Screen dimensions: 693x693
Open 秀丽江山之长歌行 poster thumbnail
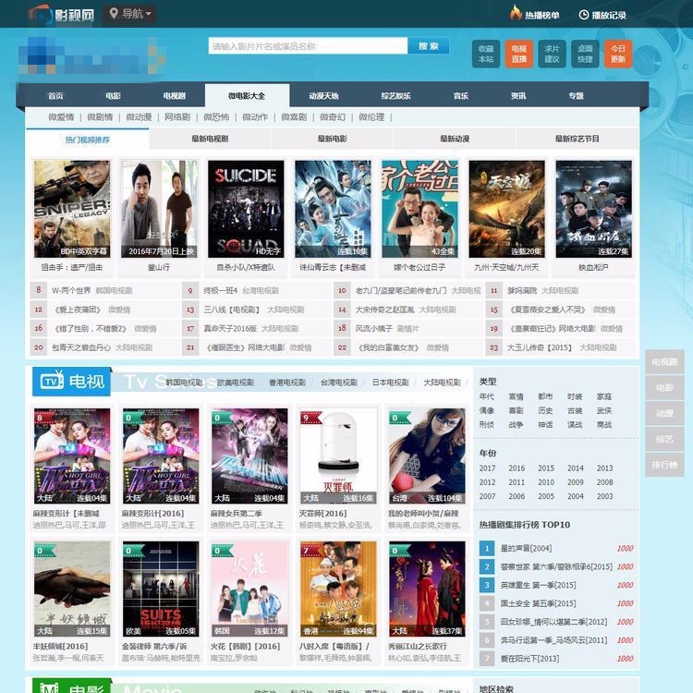[427, 589]
